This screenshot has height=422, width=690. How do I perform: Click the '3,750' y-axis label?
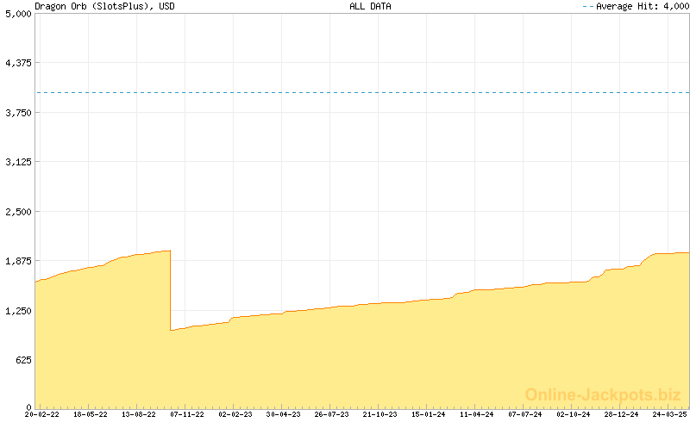coord(18,113)
